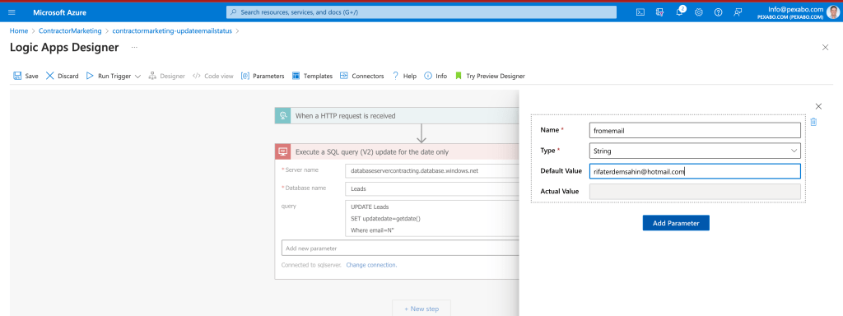The width and height of the screenshot is (843, 316).
Task: Go to ContractorMarketing breadcrumb
Action: [x=70, y=30]
